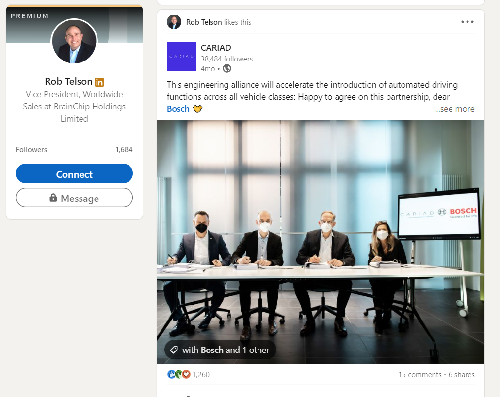The image size is (500, 397).
Task: Open the CARIAD company name link
Action: click(216, 48)
